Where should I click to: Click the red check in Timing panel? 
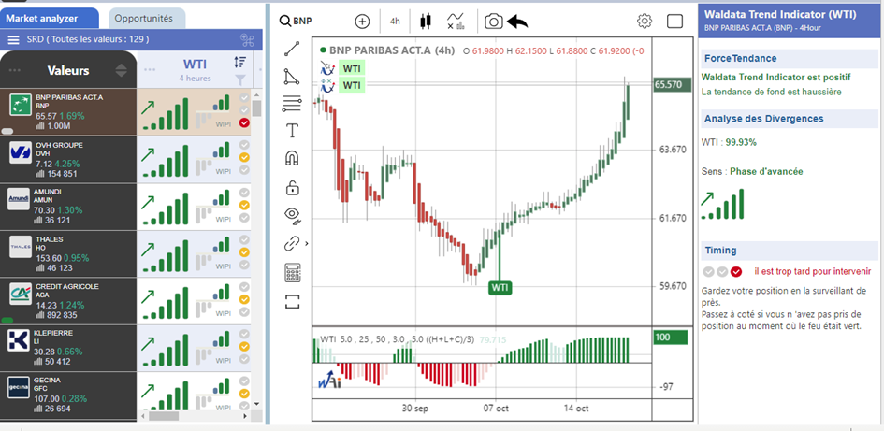click(x=735, y=272)
